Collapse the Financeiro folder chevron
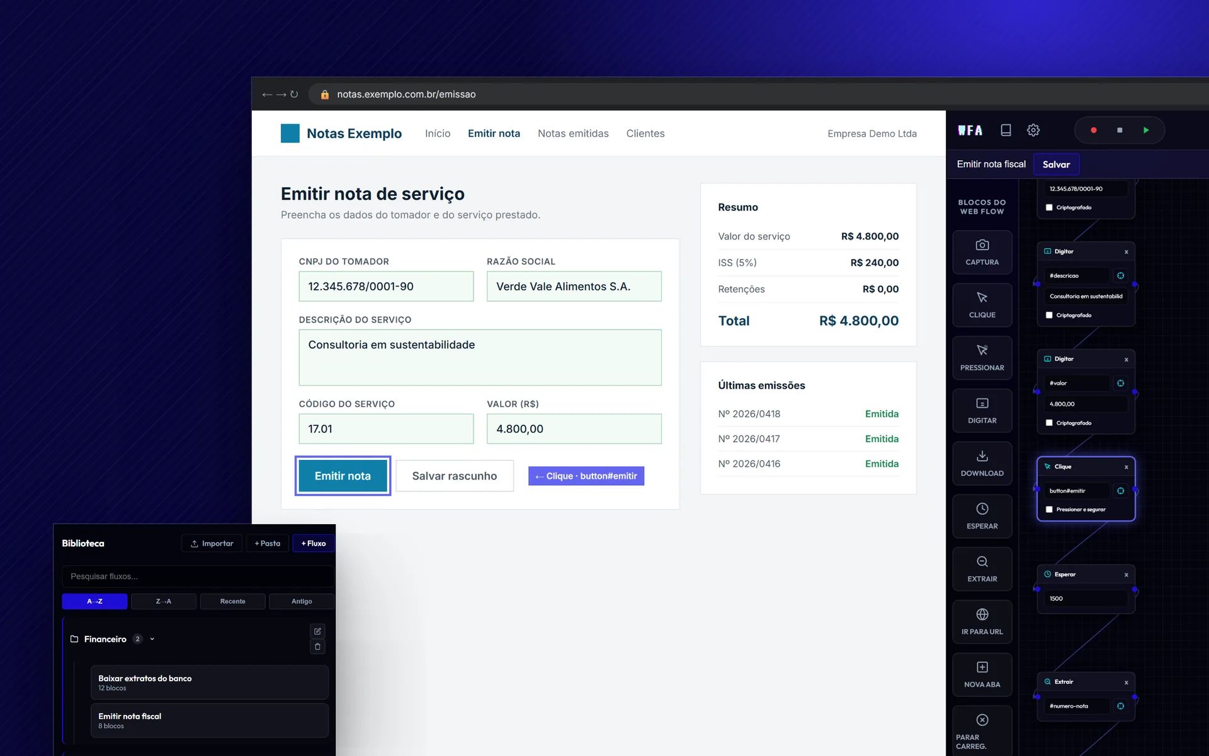 (152, 639)
